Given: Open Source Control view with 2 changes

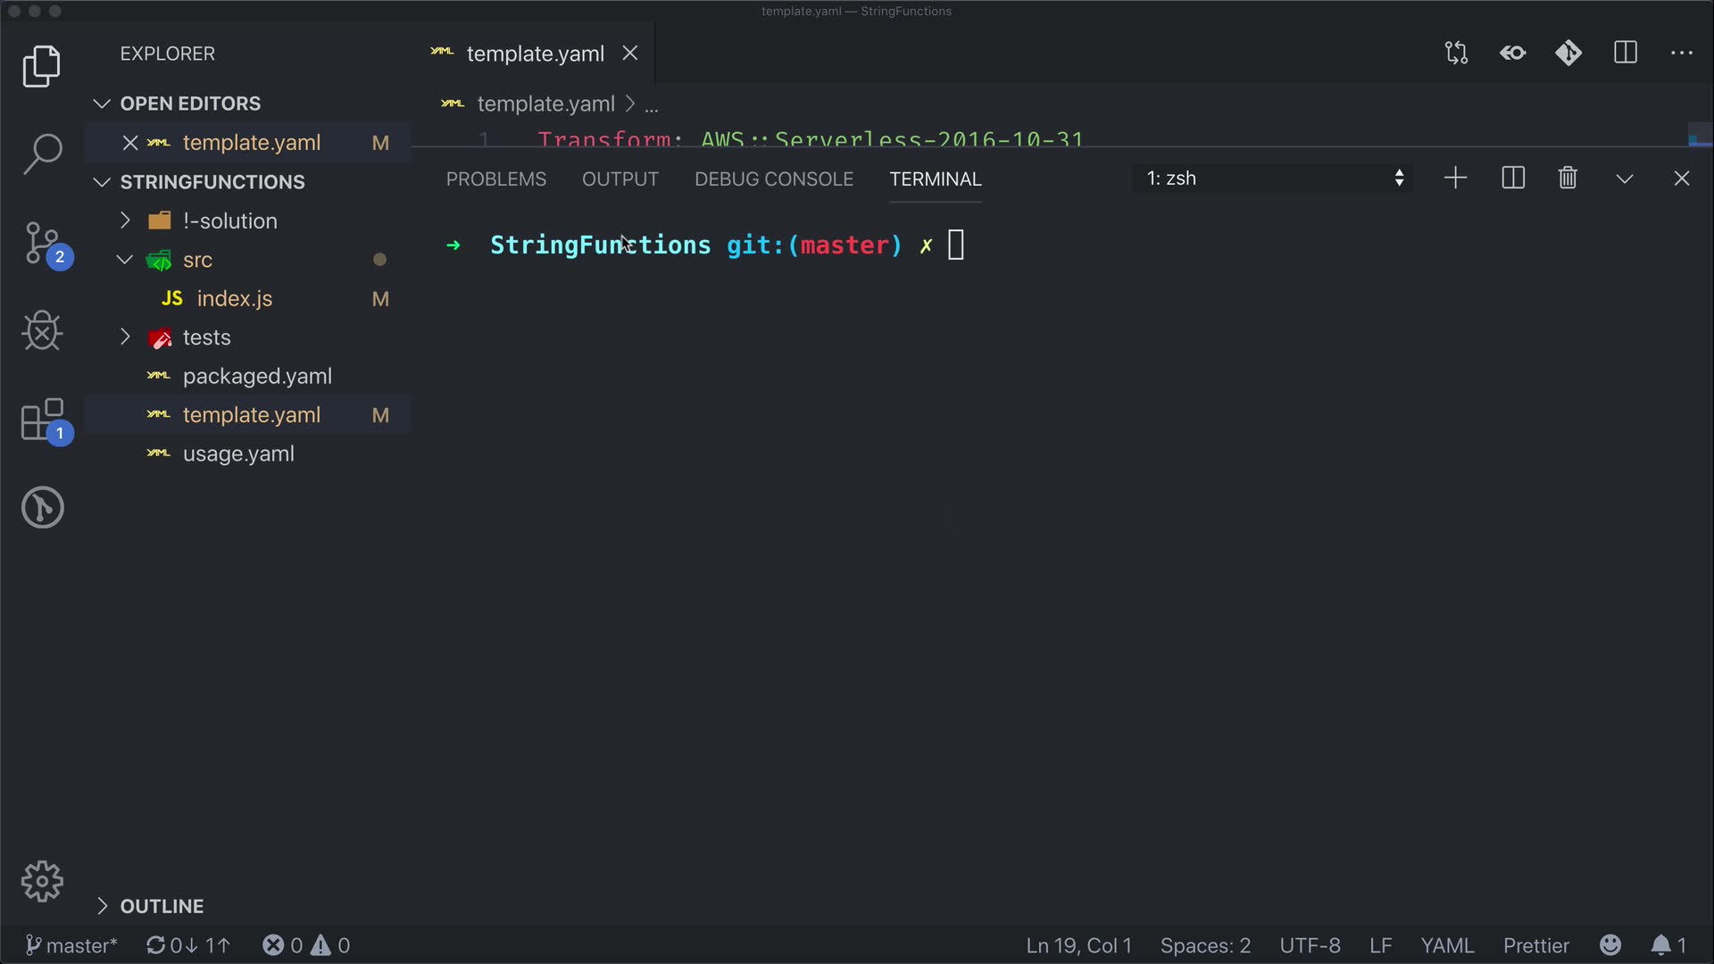Looking at the screenshot, I should (42, 243).
